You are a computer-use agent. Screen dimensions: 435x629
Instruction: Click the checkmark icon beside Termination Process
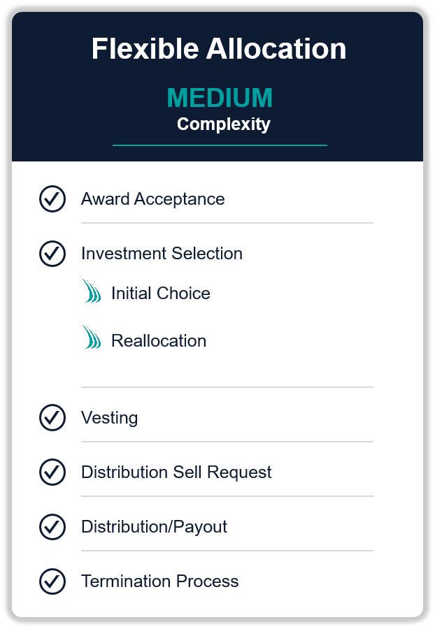pyautogui.click(x=52, y=581)
